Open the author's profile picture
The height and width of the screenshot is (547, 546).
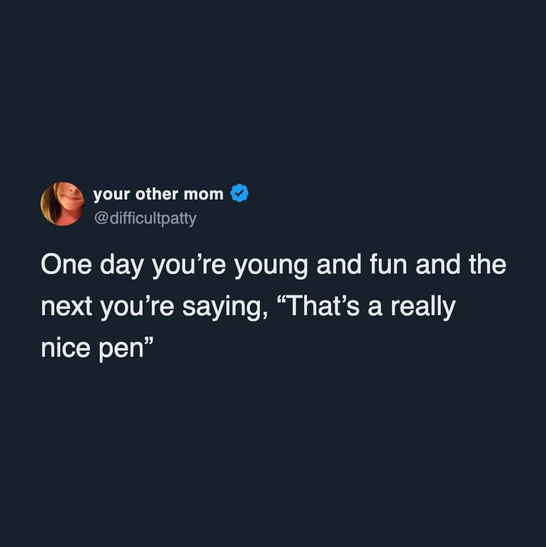click(61, 204)
